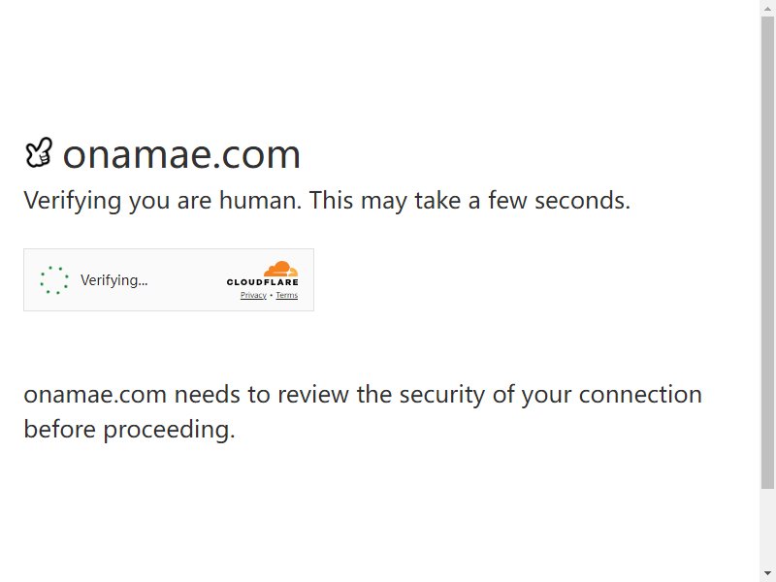776x582 pixels.
Task: Click the scrollbar down arrow
Action: coord(767,573)
